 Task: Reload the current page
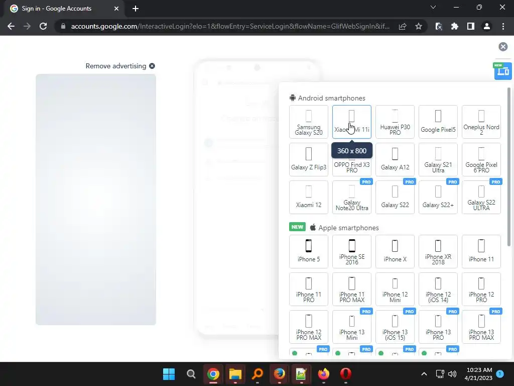43,26
